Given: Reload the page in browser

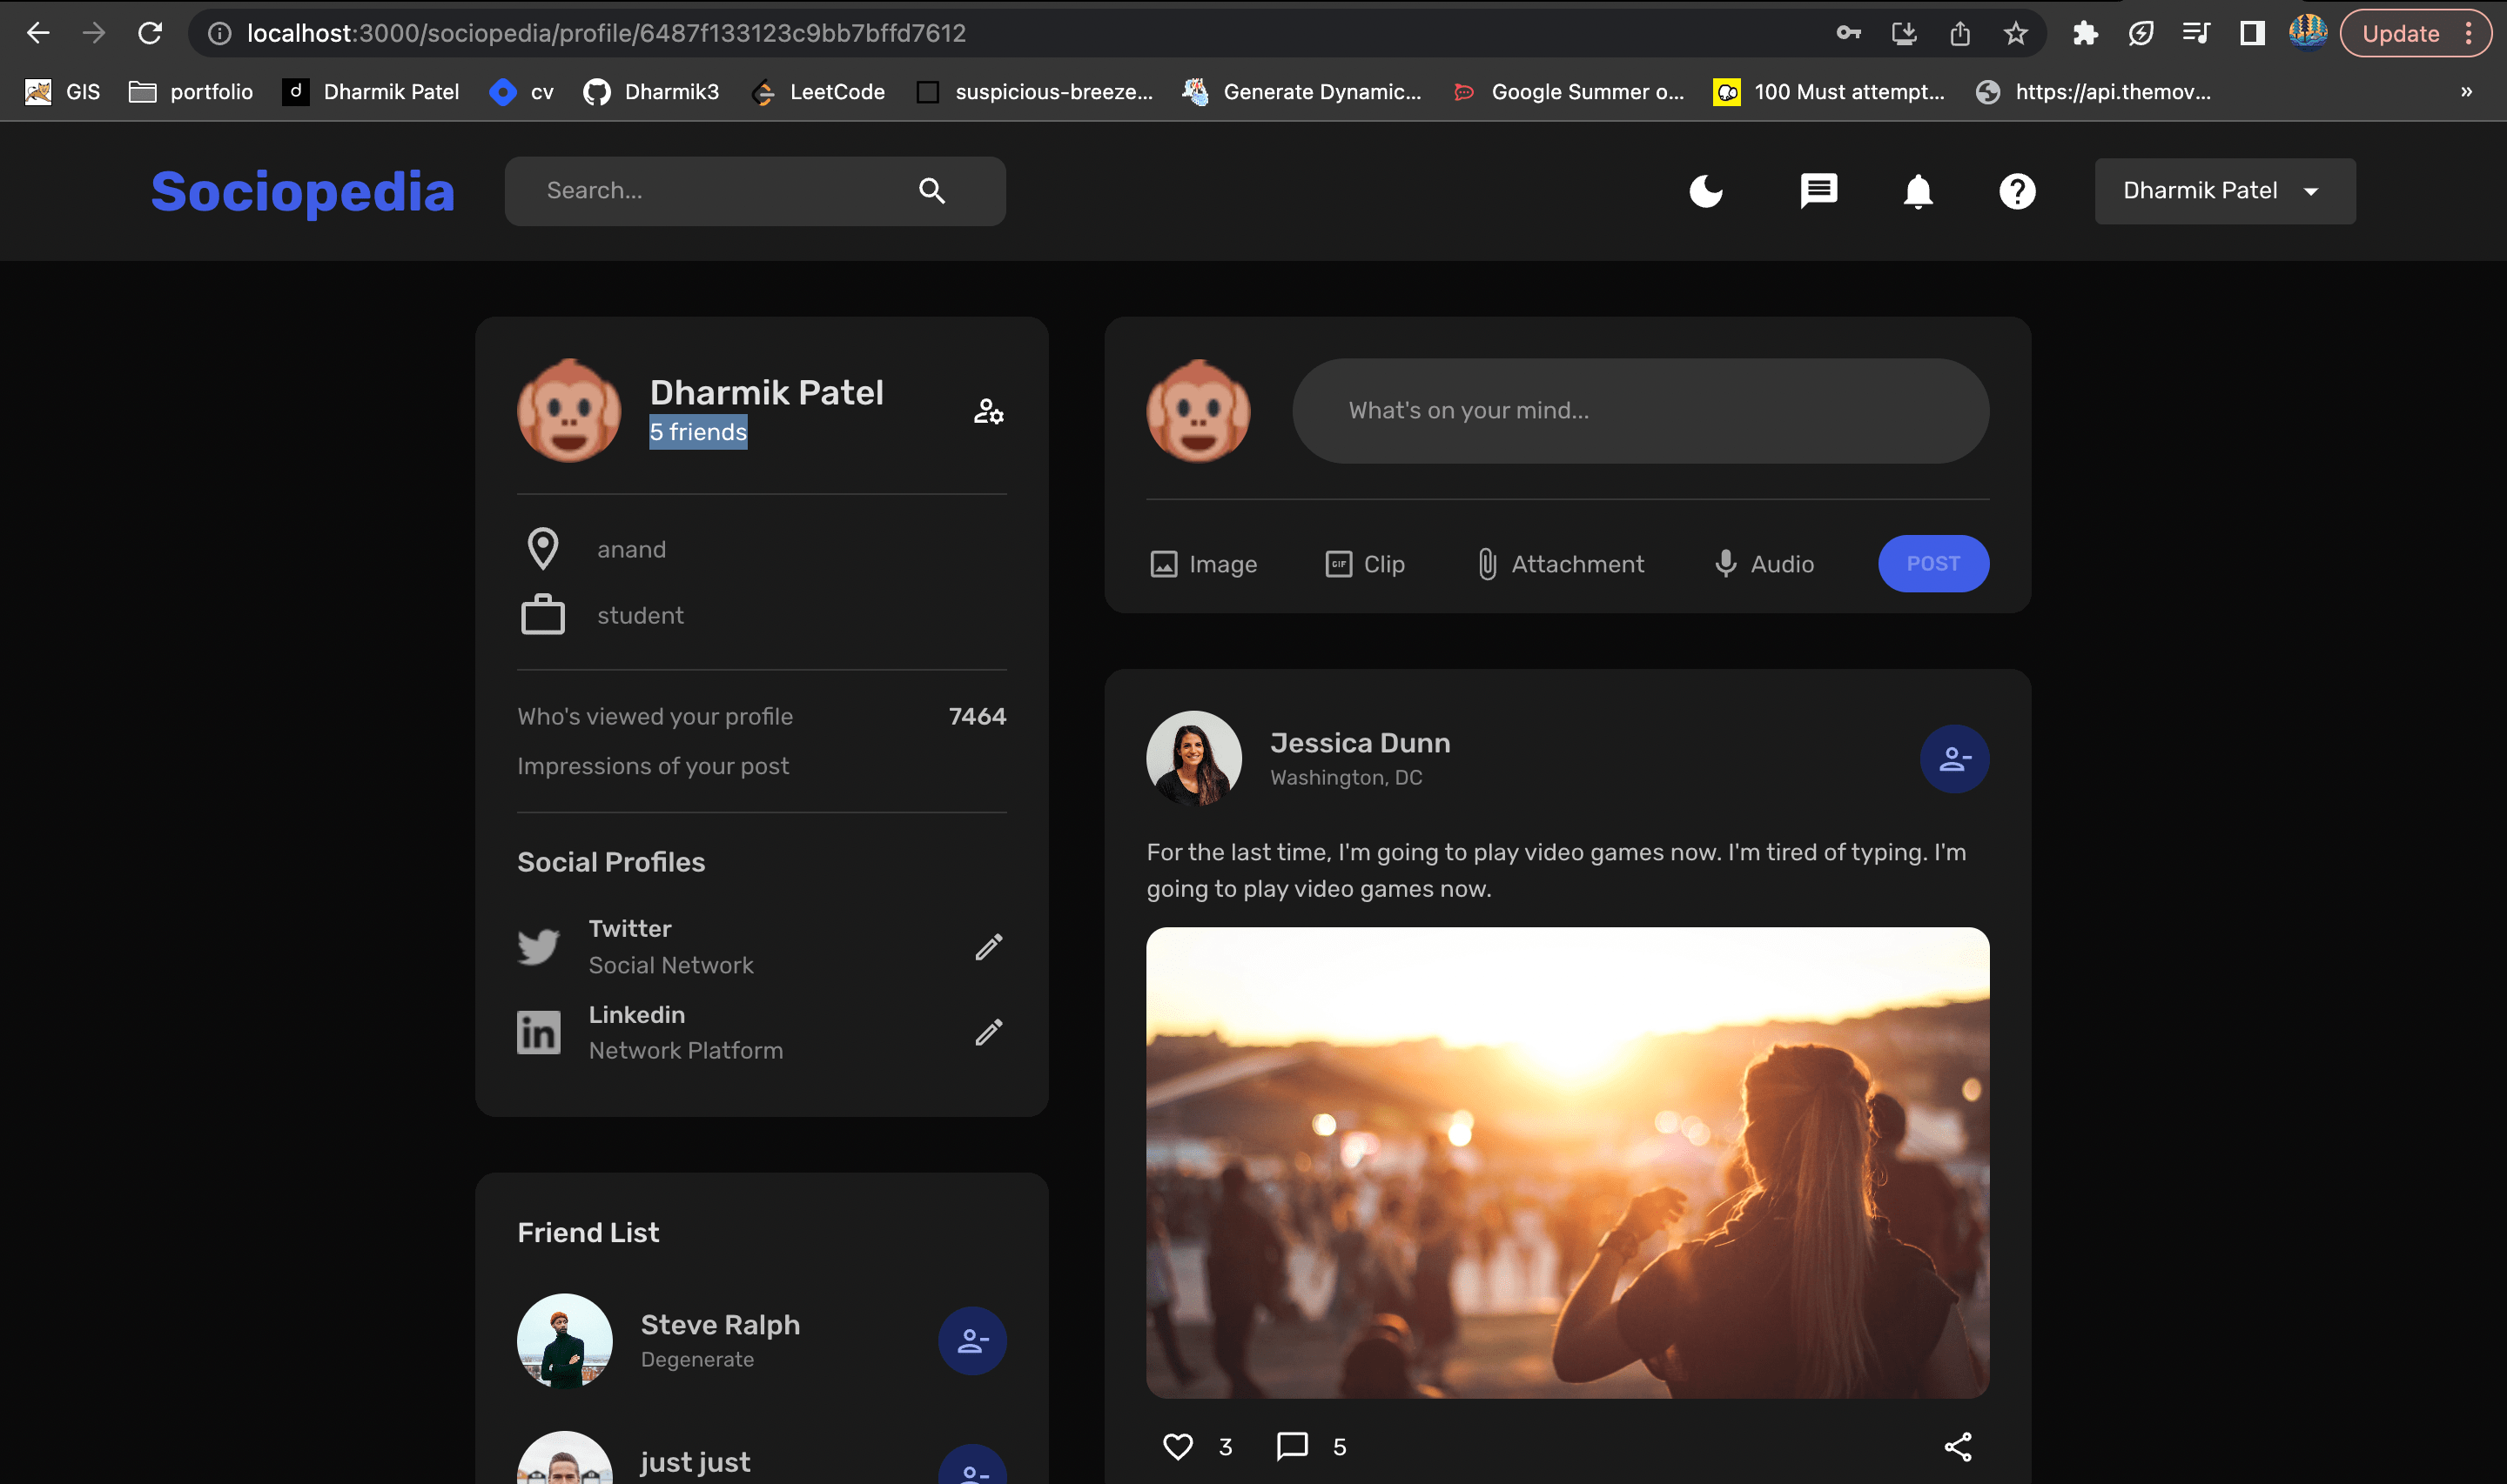Looking at the screenshot, I should [x=150, y=33].
